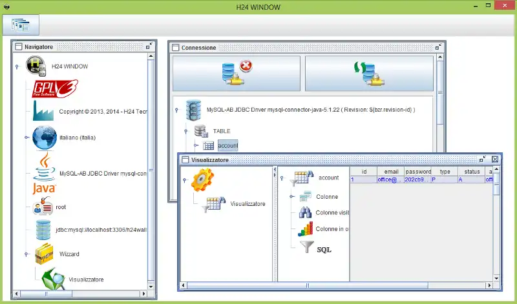Click the Navigatore horizontal scrollbar right arrow
This screenshot has height=304, width=517.
click(143, 294)
